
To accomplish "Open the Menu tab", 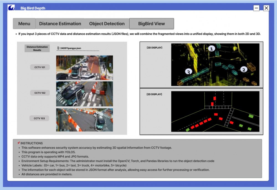I will pyautogui.click(x=24, y=24).
